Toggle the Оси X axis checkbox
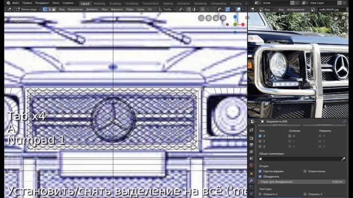353x198 pixels. (x=260, y=136)
